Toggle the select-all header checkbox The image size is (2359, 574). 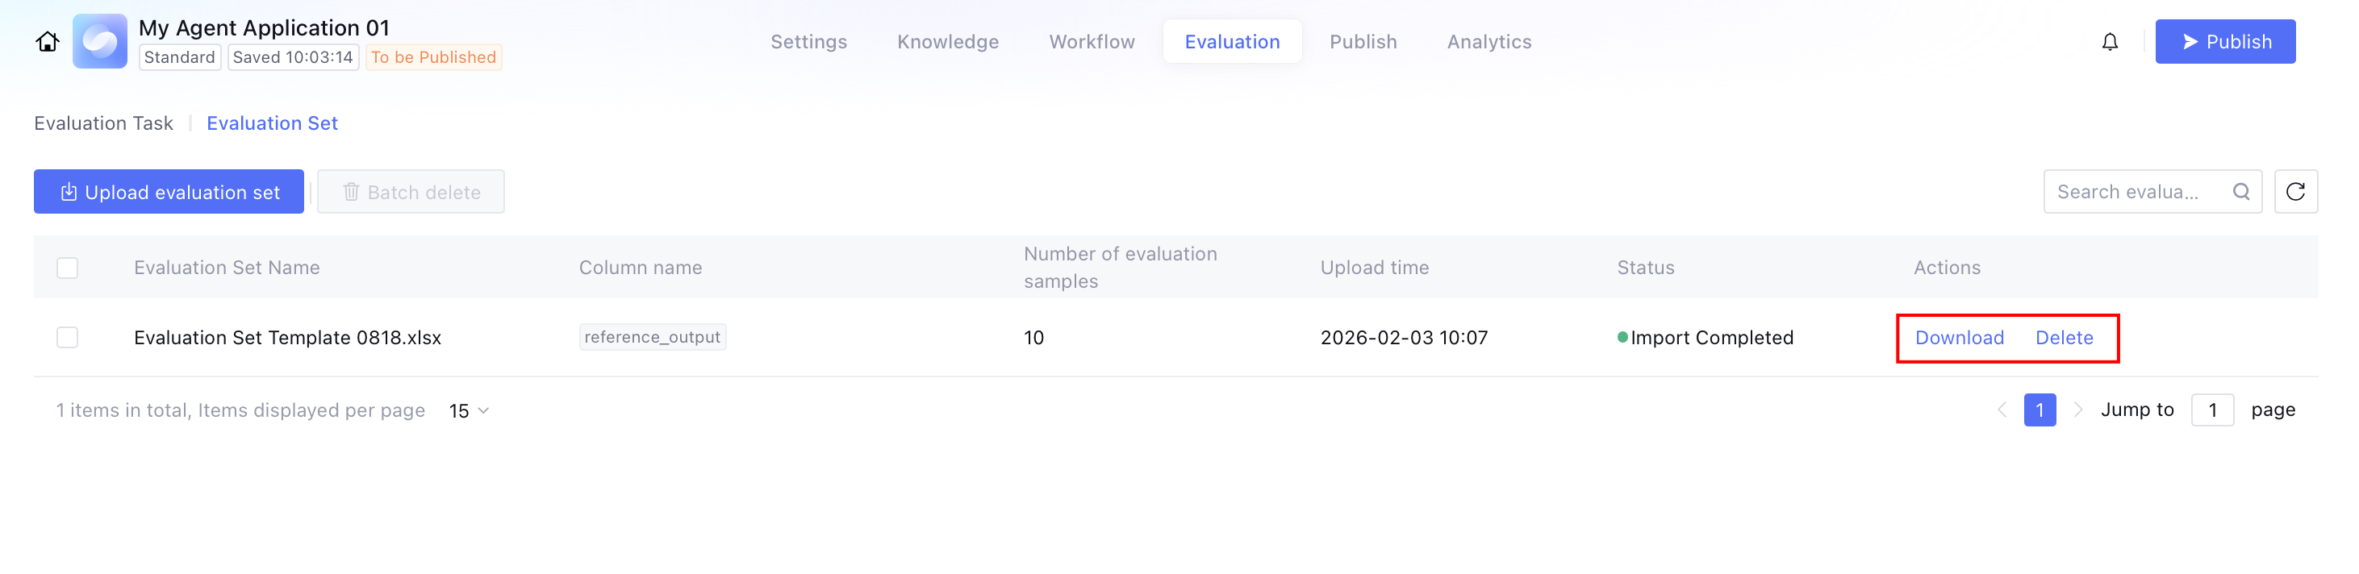pyautogui.click(x=67, y=268)
